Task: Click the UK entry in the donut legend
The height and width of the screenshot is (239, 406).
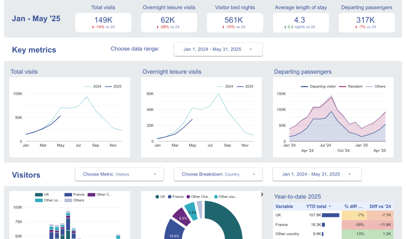Action: tap(160, 197)
